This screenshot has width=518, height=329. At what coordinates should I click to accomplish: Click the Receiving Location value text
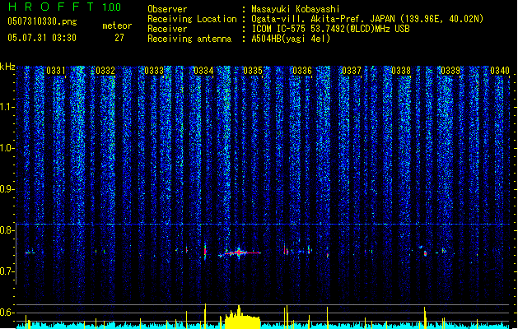coord(367,19)
